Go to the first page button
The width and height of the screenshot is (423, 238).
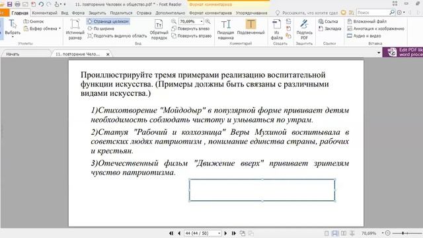click(x=171, y=233)
